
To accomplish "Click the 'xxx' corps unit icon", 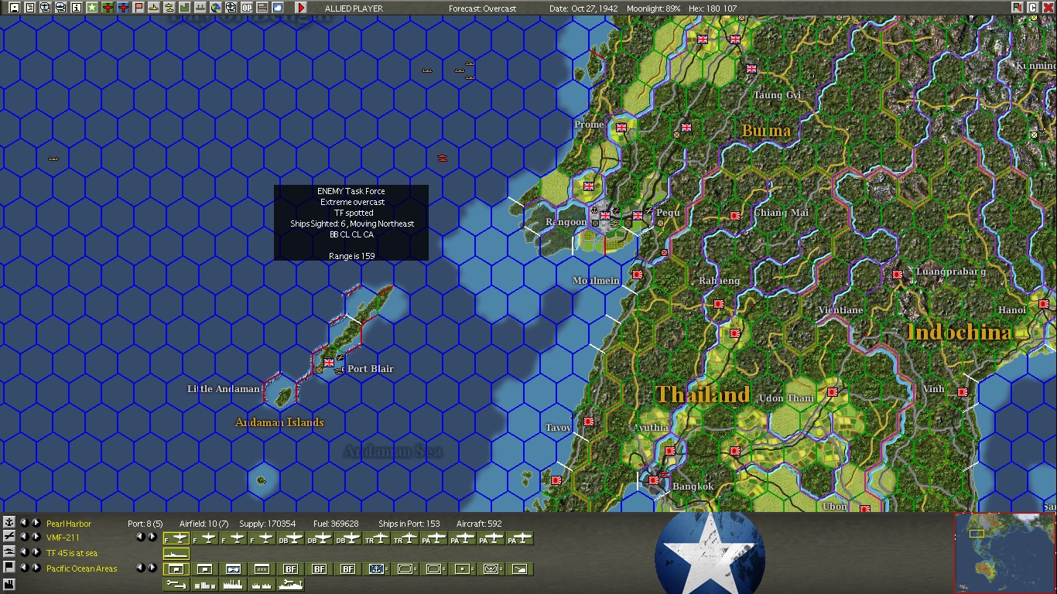I will coord(262,569).
